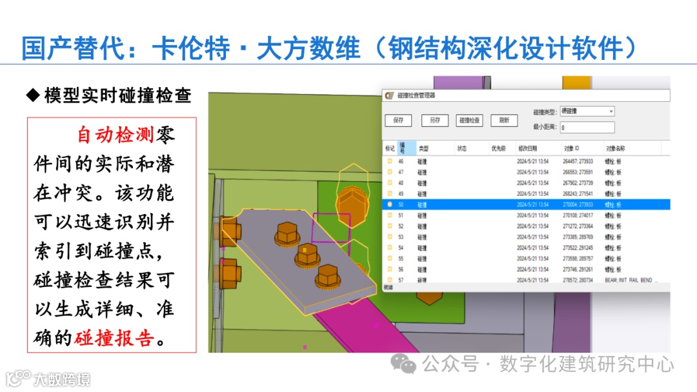The height and width of the screenshot is (392, 697).
Task: Select object ID cell 270004; 273933
Action: [578, 204]
